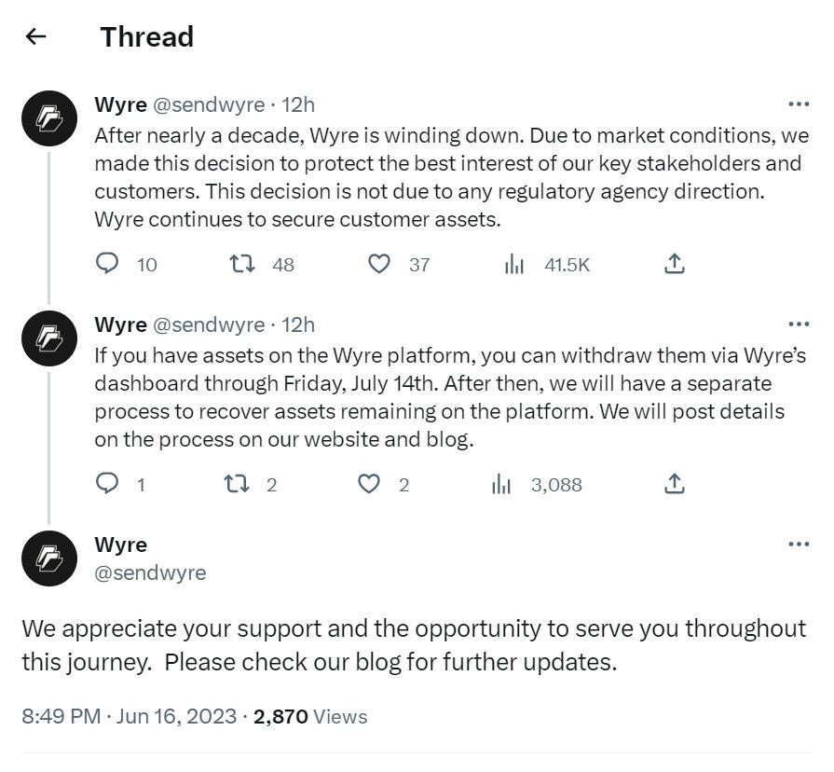Open Wyre's profile via the top avatar
The image size is (834, 772).
pos(48,118)
